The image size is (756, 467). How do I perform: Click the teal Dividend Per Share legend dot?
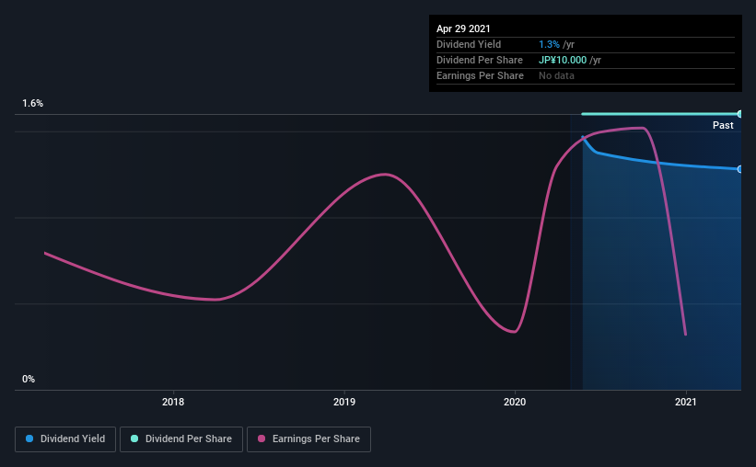coord(134,439)
